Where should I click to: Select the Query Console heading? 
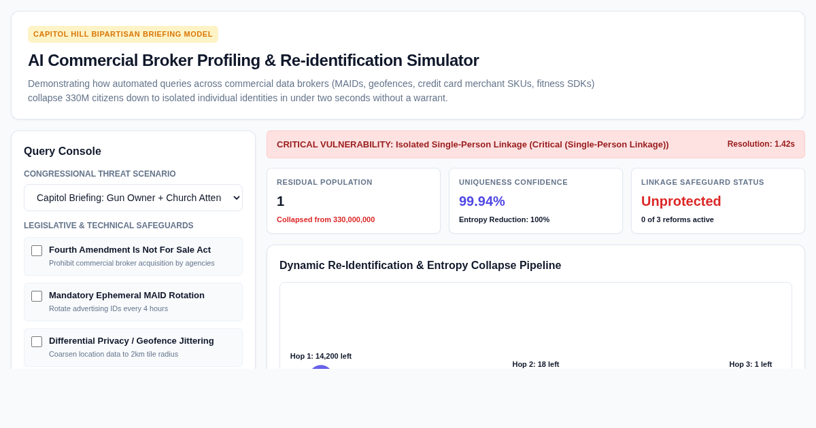click(63, 151)
